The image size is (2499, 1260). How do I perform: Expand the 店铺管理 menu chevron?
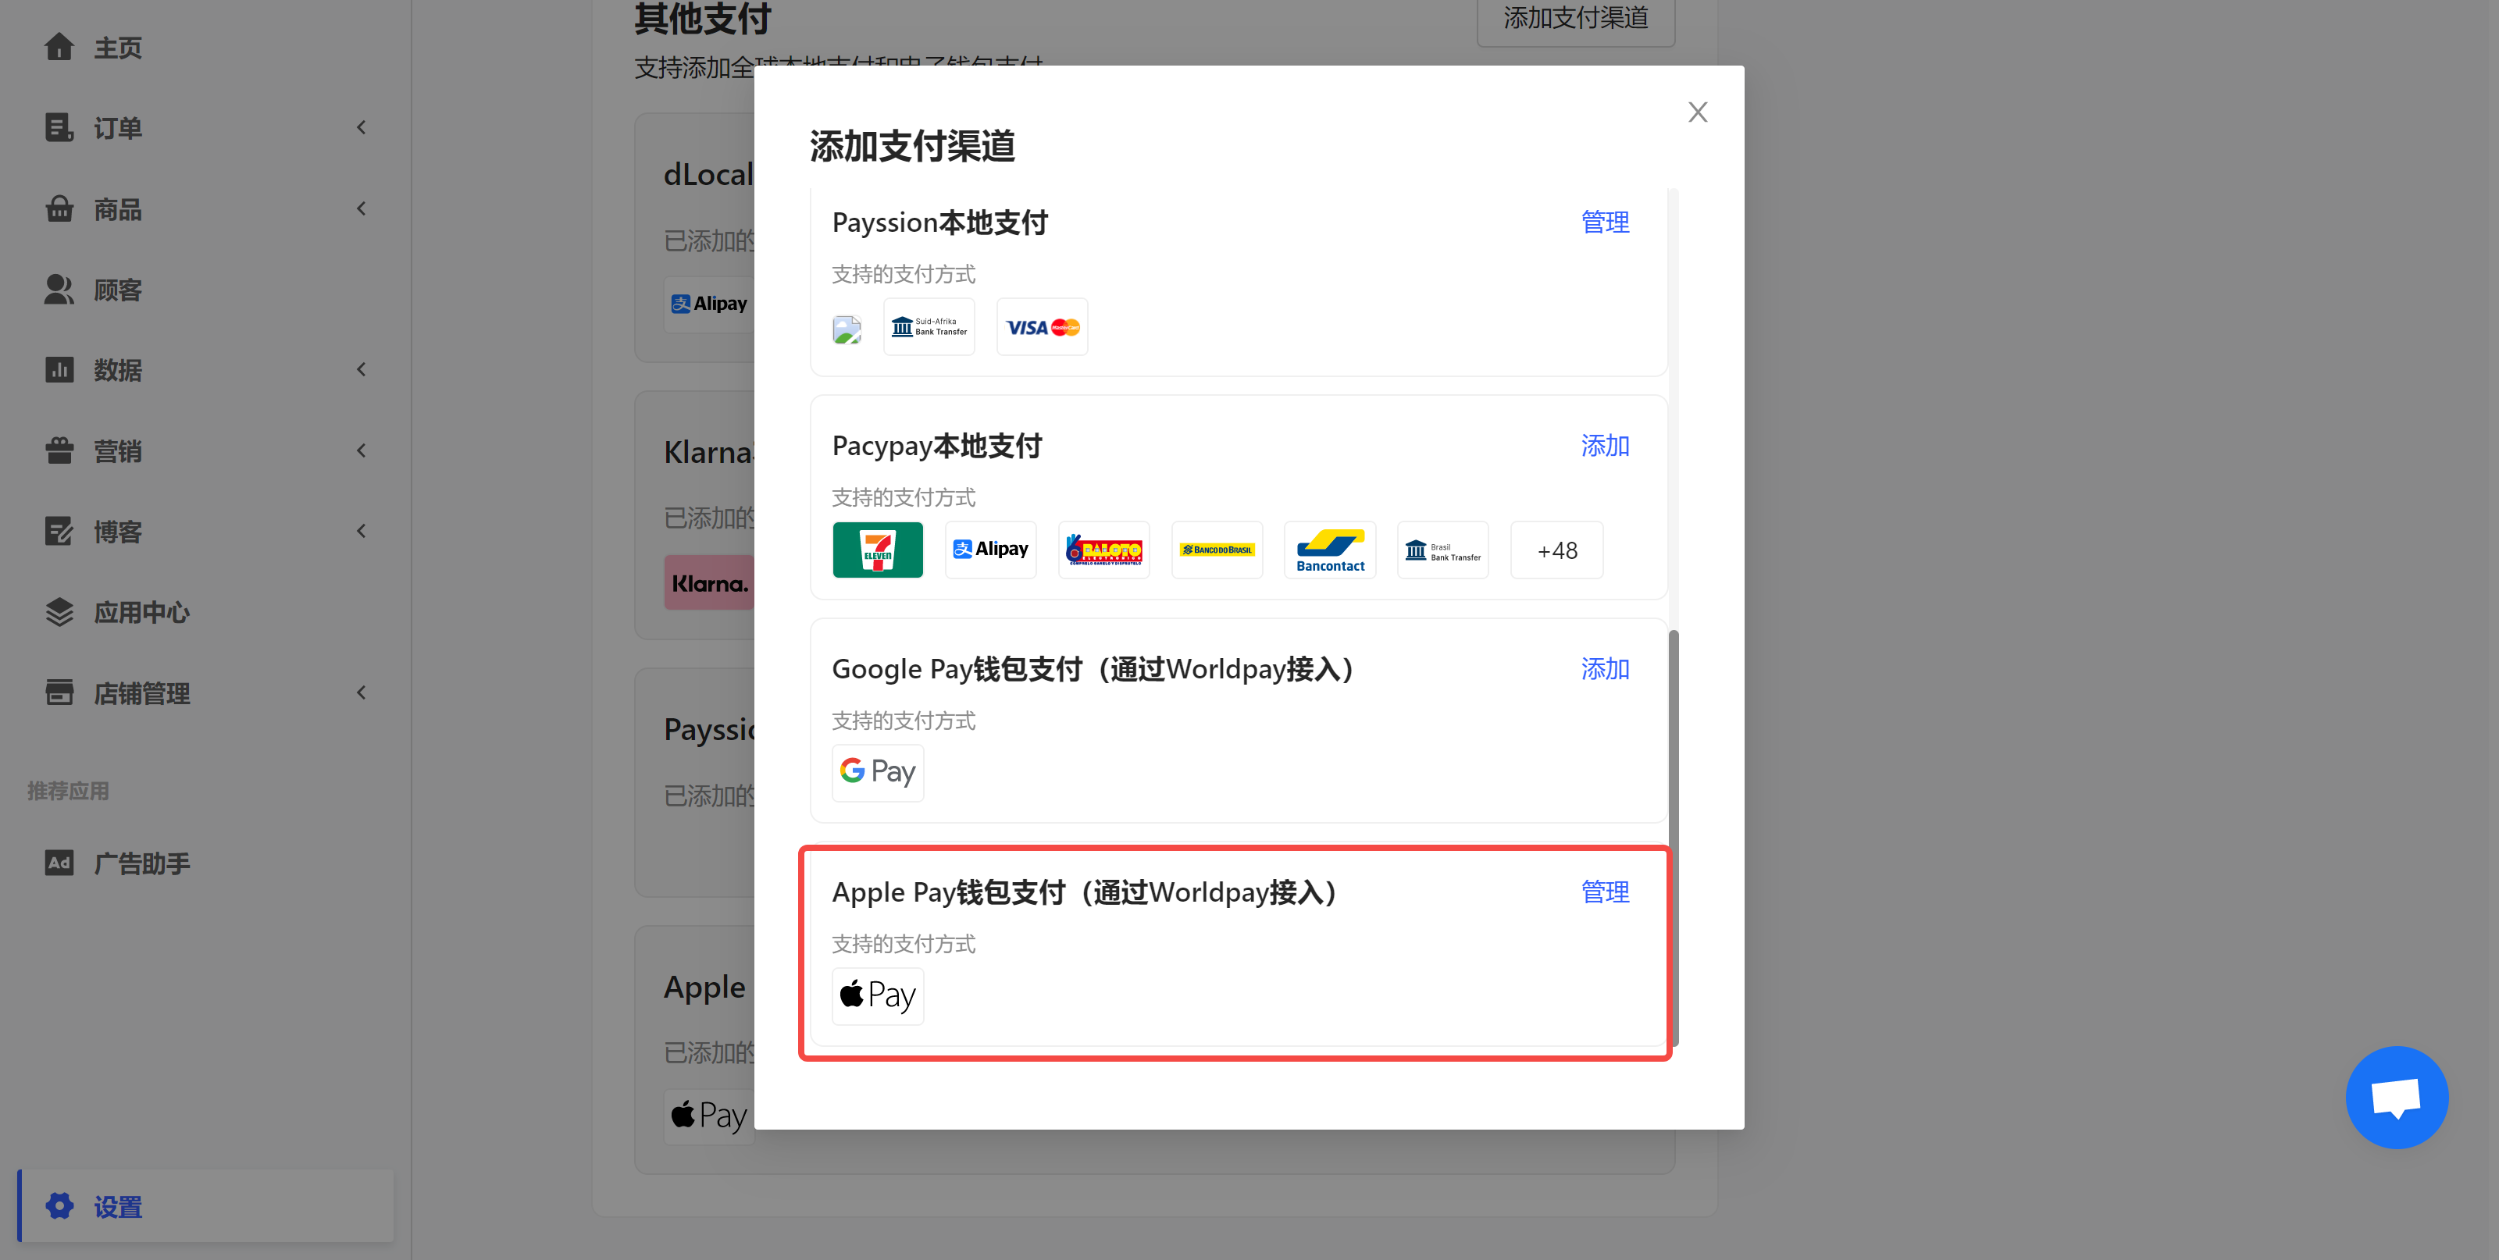(361, 692)
